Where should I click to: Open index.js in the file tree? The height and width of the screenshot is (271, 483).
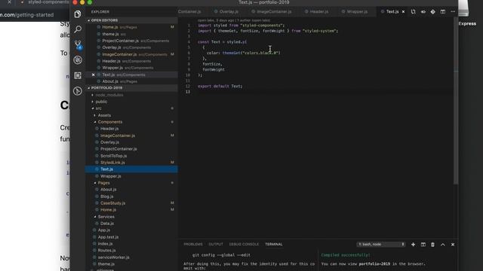click(x=132, y=244)
